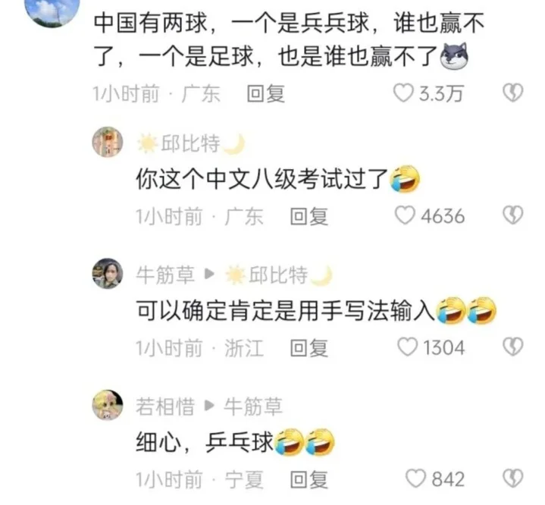
Task: Open 若相惜's avatar profile picture
Action: tap(108, 405)
